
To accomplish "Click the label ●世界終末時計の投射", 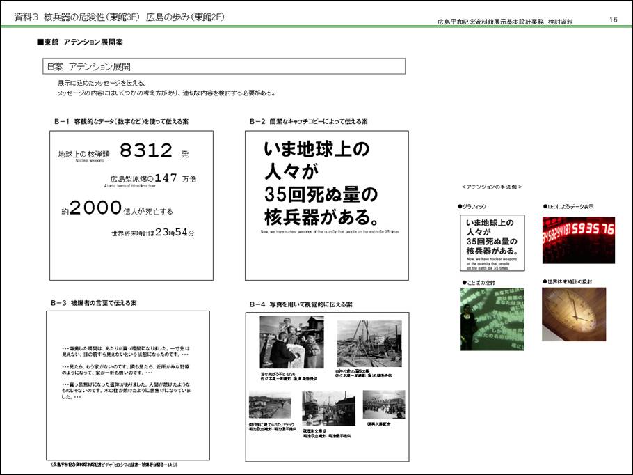I will pyautogui.click(x=567, y=282).
